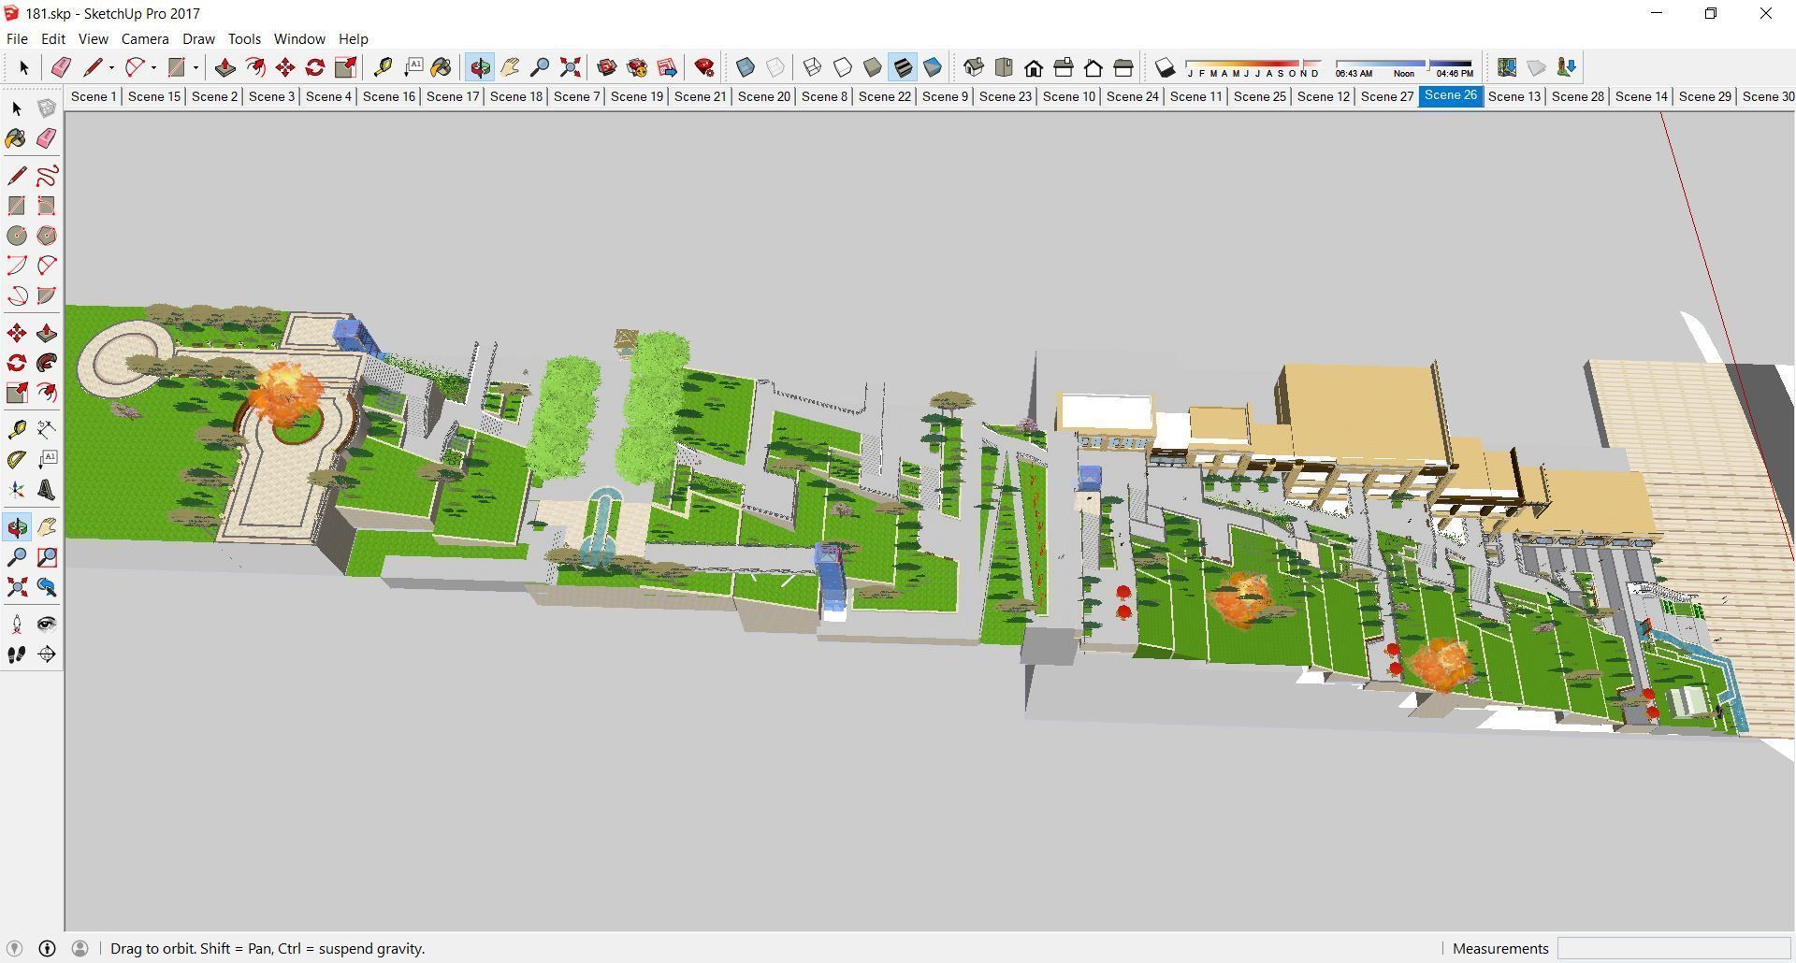Enable Wireframe face style
This screenshot has height=963, width=1796.
(813, 67)
